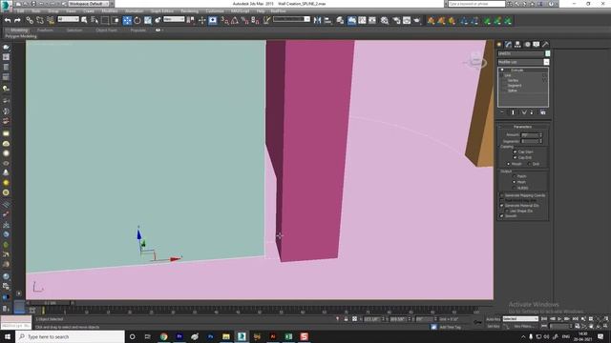Open Chrome from the taskbar
611x343 pixels.
(163, 336)
